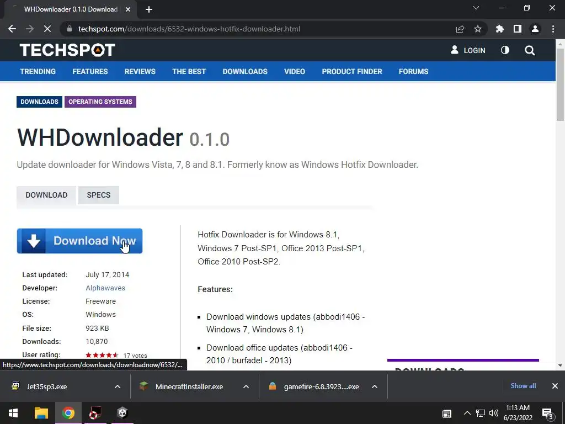Expand options chevron for Jet35sp3.exe
565x424 pixels.
118,386
